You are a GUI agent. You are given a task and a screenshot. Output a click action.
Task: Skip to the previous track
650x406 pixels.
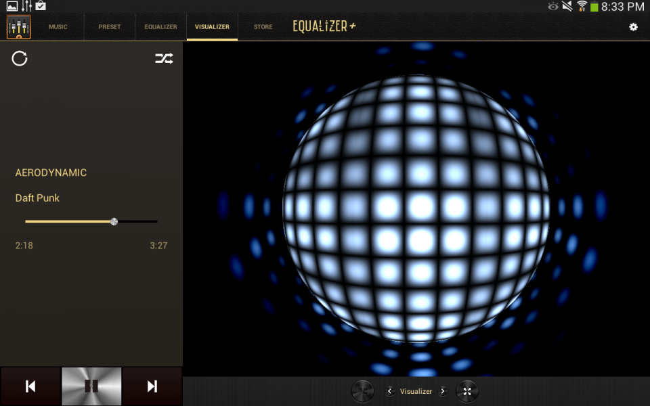30,386
